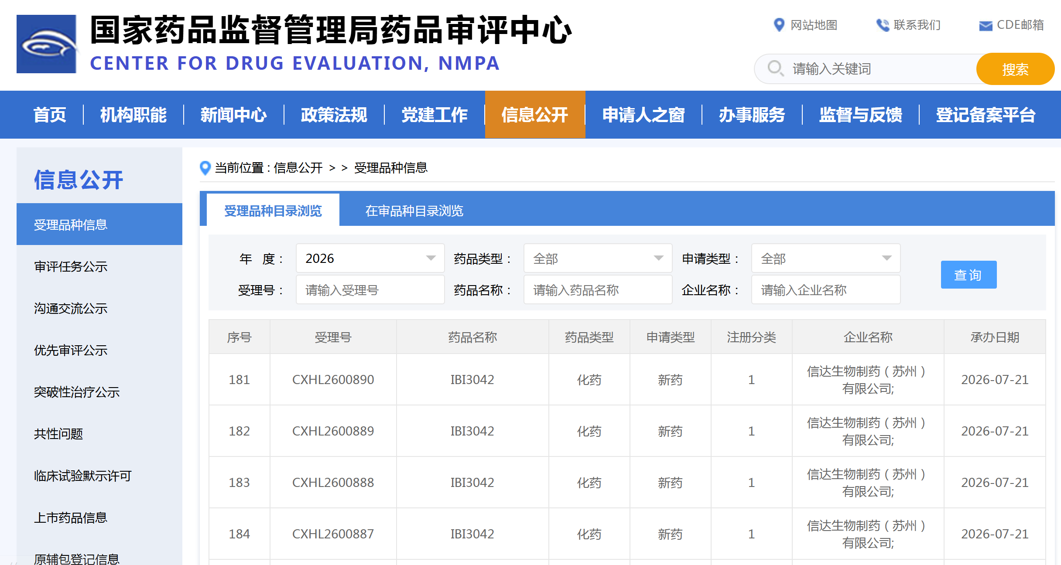The height and width of the screenshot is (565, 1061).
Task: Open 政策法规 menu
Action: [334, 115]
